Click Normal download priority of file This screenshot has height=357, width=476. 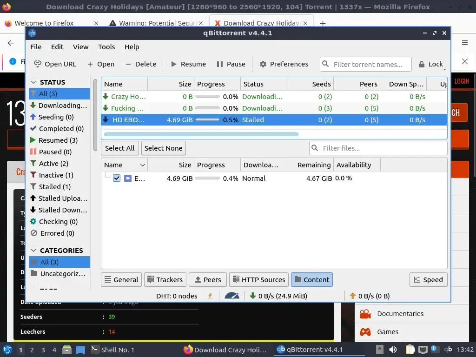254,178
